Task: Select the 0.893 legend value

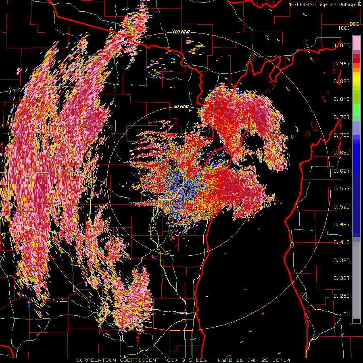Action: (342, 81)
